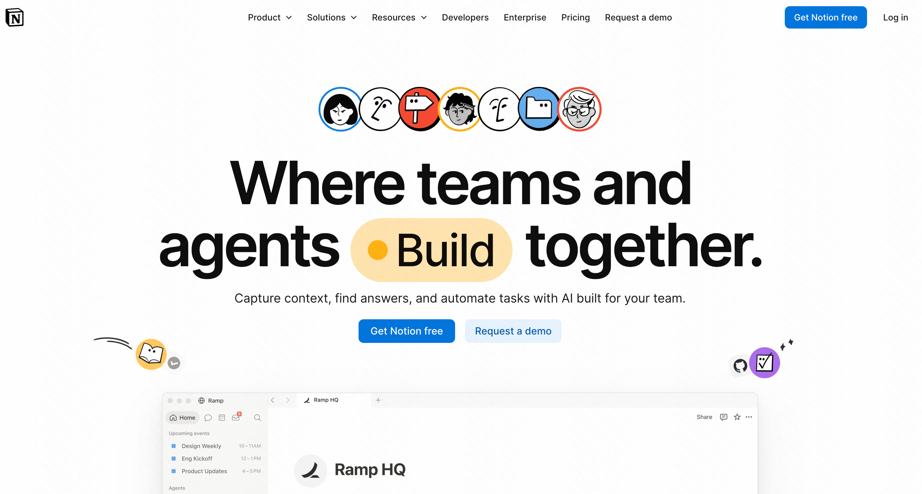Click the sidebar search icon

257,418
